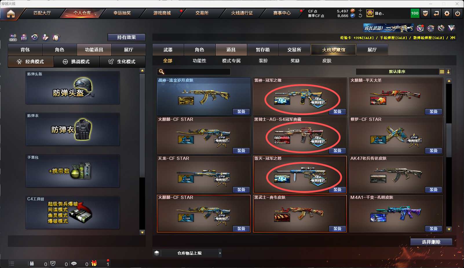Click the plus icon to add CF points
The image size is (464, 268).
[360, 11]
